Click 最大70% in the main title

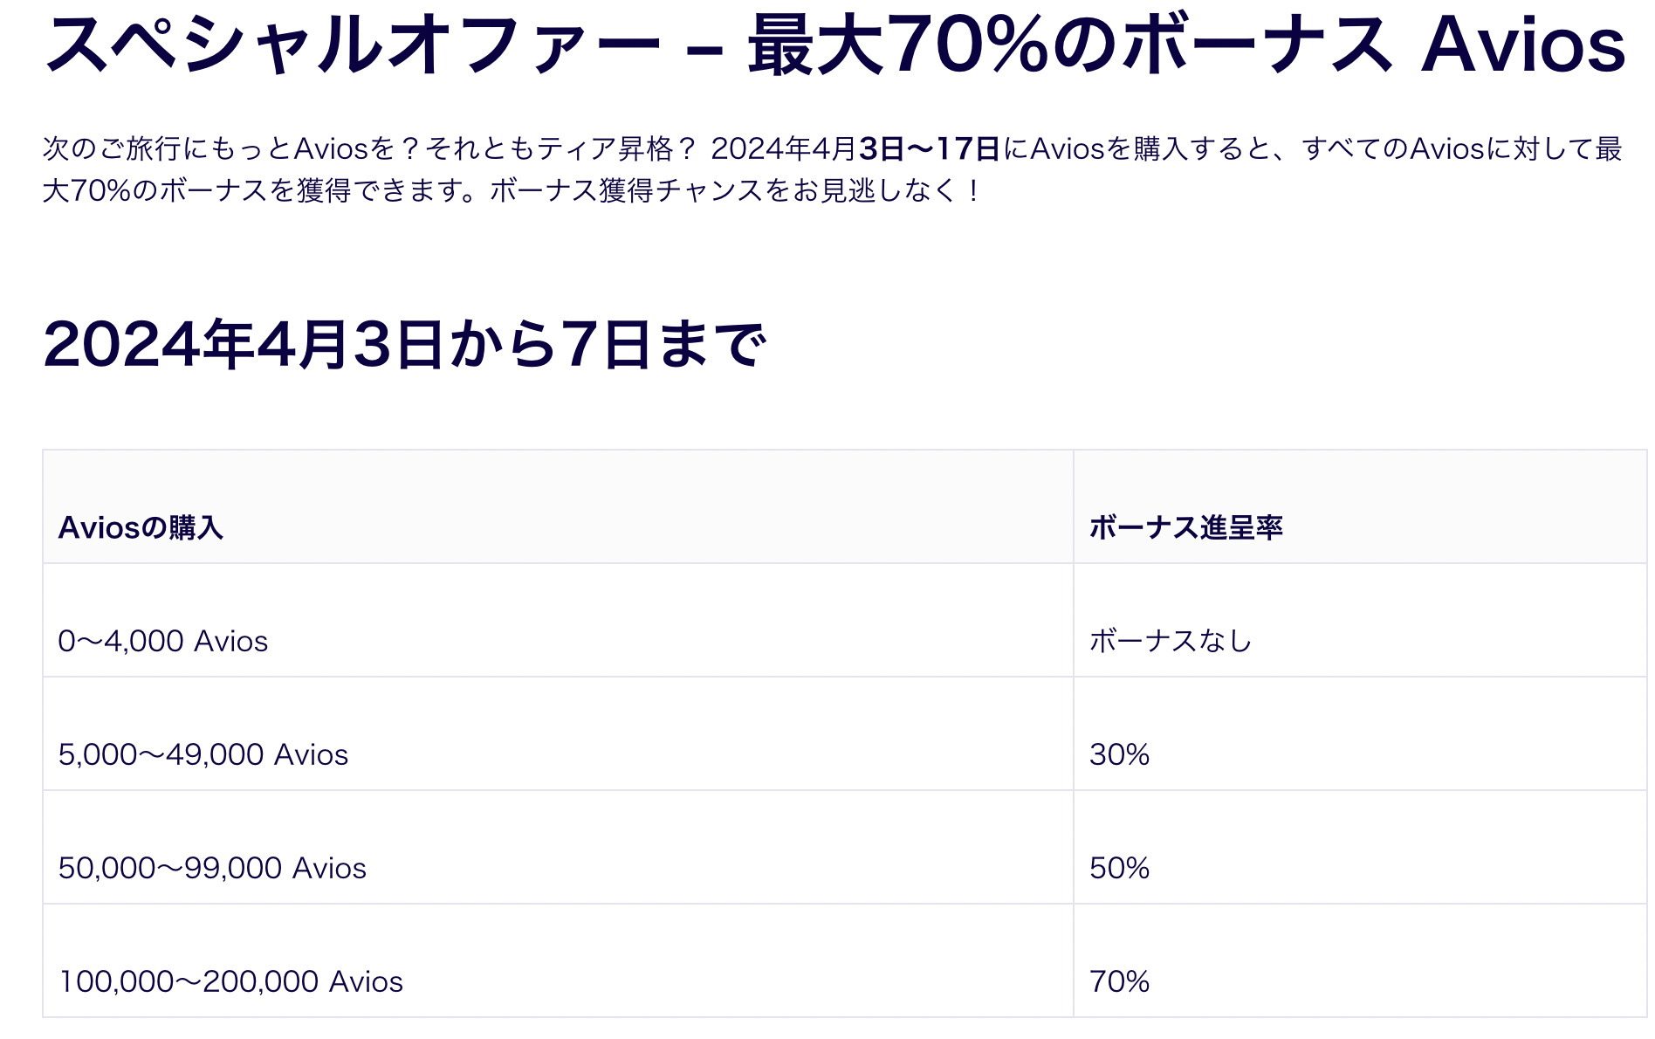pyautogui.click(x=898, y=44)
